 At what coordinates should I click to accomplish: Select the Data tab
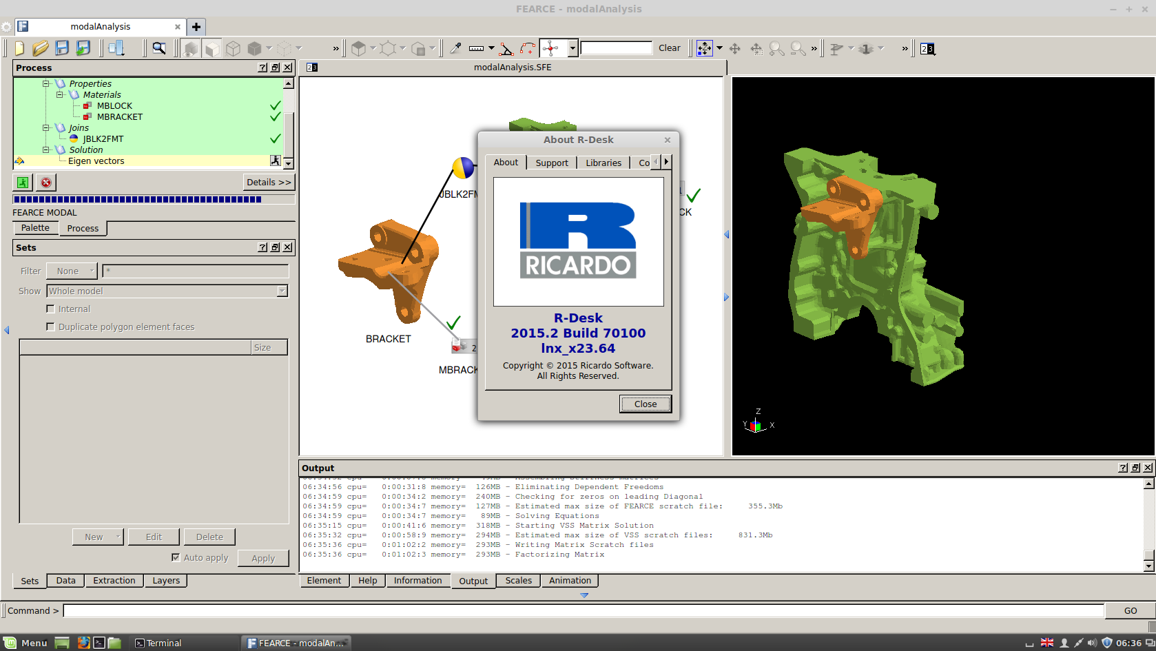coord(66,581)
